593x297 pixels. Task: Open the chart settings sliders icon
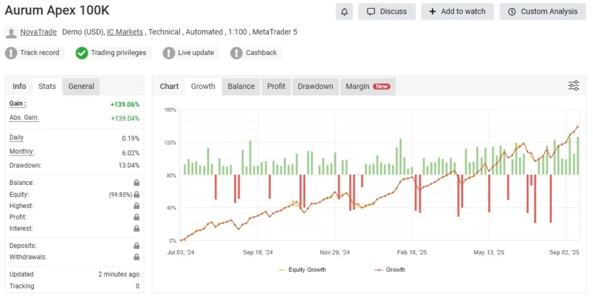click(574, 86)
